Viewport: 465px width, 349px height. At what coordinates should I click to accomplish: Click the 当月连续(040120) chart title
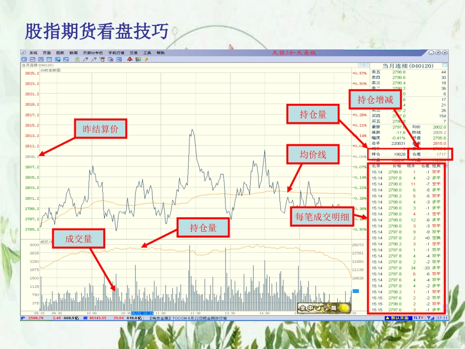37,65
